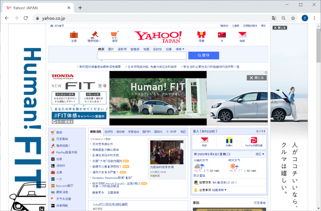The width and height of the screenshot is (321, 211).
Task: Click the shopping cart icon in header
Action: (115, 35)
